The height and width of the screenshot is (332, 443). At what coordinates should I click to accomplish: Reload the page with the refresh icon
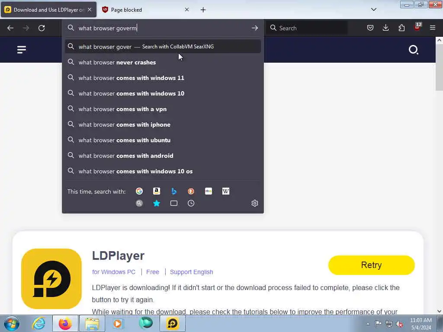click(42, 28)
